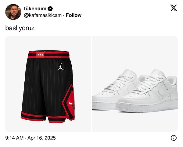Viewport: 183px width, 147px height.
Task: Click the circled info icon beside the timestamp
Action: point(174,138)
